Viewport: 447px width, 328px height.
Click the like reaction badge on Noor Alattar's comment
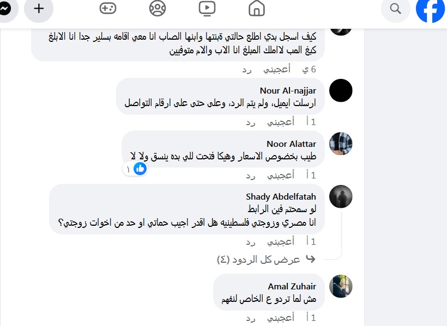click(135, 169)
